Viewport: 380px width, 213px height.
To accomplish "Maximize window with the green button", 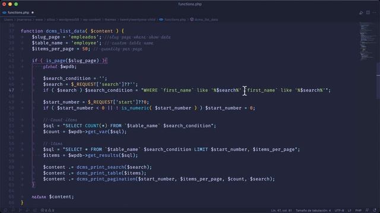I will 16,4.
